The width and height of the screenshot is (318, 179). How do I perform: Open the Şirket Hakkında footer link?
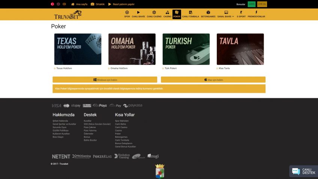(60, 121)
